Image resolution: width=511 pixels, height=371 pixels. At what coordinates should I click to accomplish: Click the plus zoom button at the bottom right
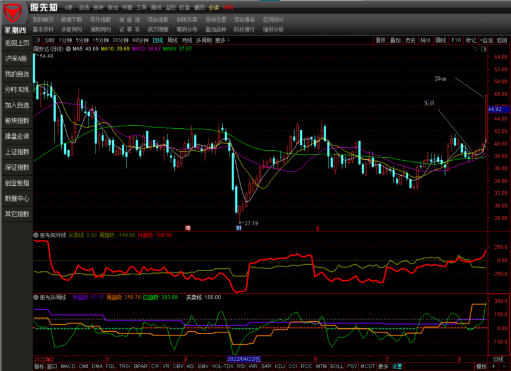point(493,366)
